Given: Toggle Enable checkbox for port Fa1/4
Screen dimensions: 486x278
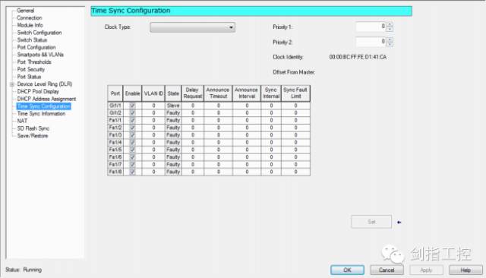Looking at the screenshot, I should pos(132,142).
